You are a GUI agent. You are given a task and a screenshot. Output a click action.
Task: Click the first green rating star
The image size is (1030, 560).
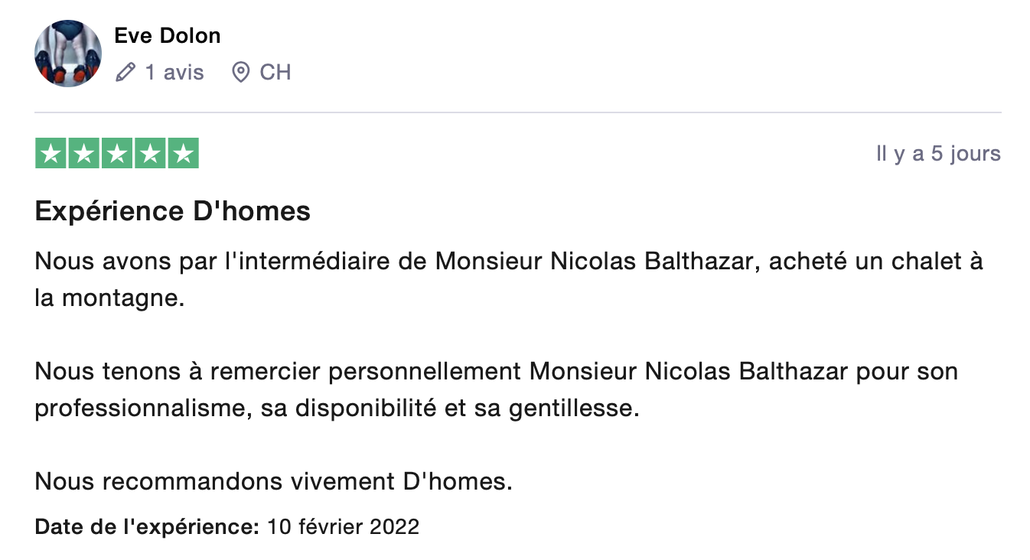[x=51, y=154]
